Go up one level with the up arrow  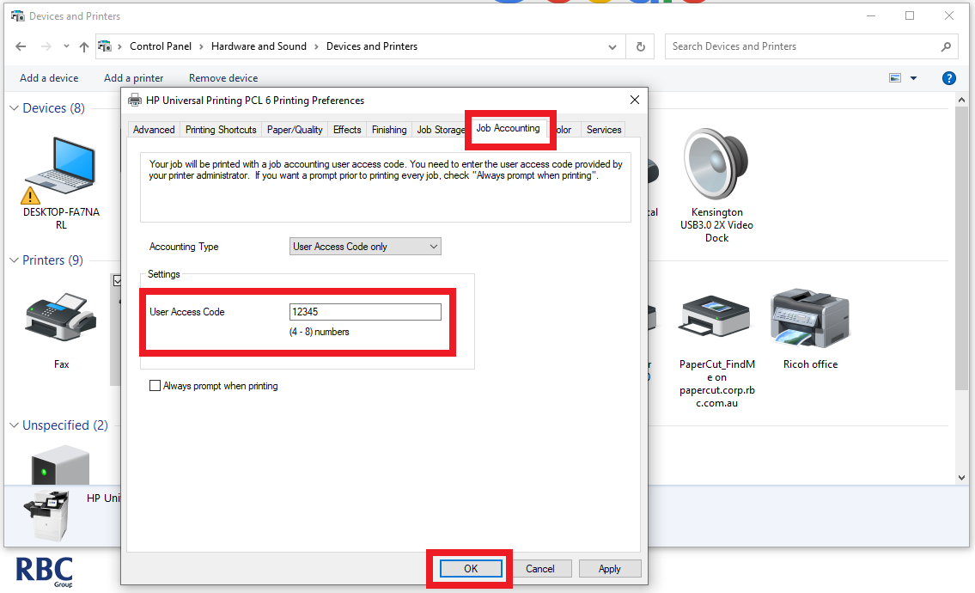pos(83,46)
